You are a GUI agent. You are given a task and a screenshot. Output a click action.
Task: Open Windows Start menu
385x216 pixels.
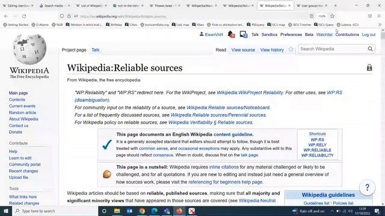click(x=6, y=211)
